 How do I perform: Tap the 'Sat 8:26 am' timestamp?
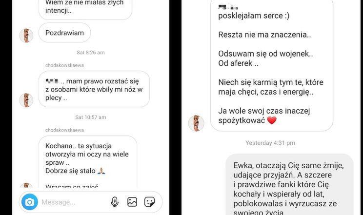point(91,53)
